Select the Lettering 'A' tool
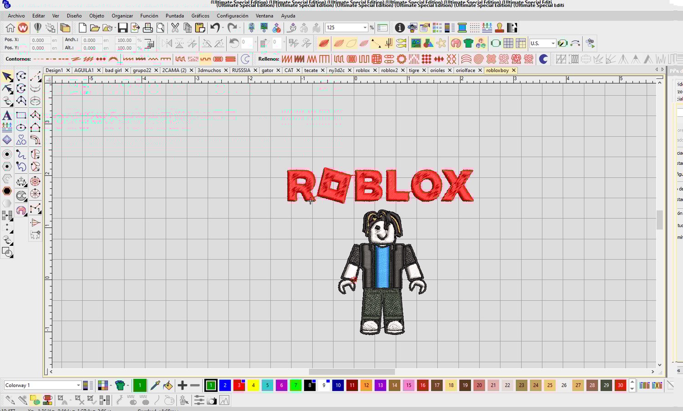 [x=7, y=115]
